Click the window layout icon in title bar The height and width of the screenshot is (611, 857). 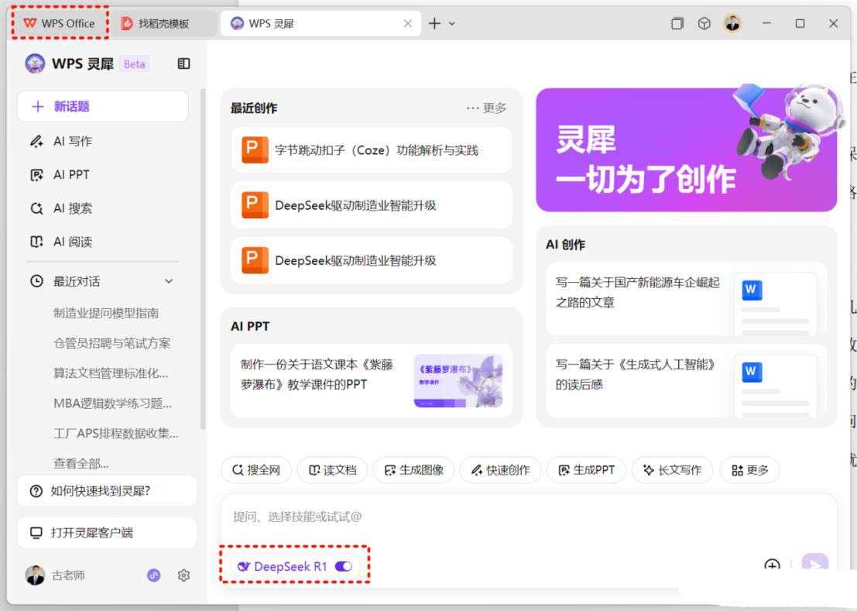pyautogui.click(x=677, y=23)
